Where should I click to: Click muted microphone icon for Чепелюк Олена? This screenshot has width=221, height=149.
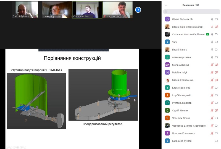pyautogui.click(x=212, y=118)
